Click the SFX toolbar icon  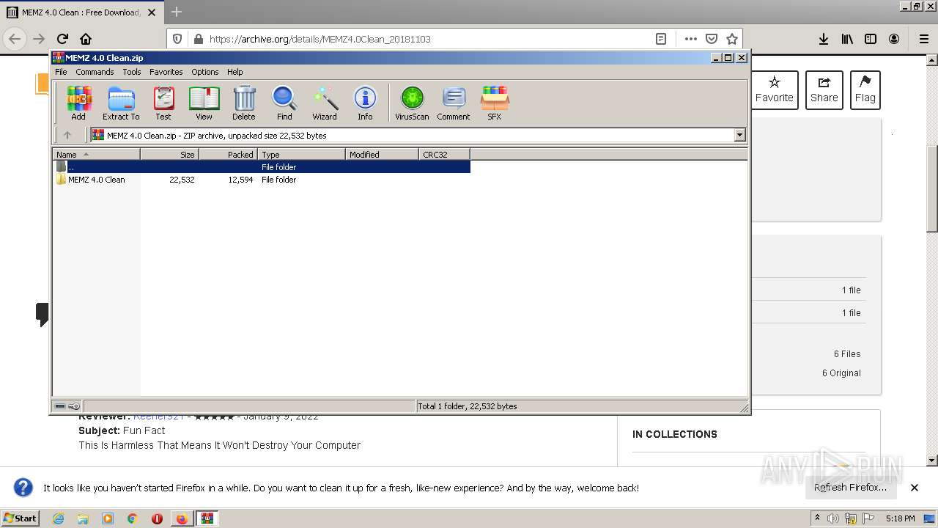495,103
